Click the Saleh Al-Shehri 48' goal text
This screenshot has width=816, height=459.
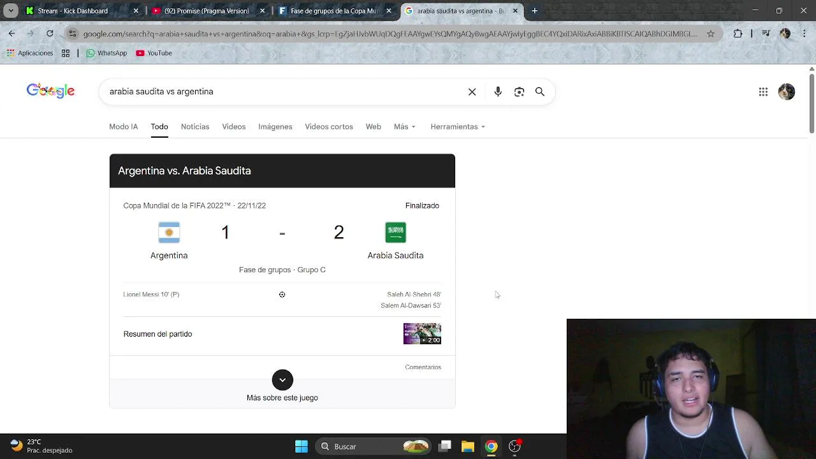pos(414,295)
